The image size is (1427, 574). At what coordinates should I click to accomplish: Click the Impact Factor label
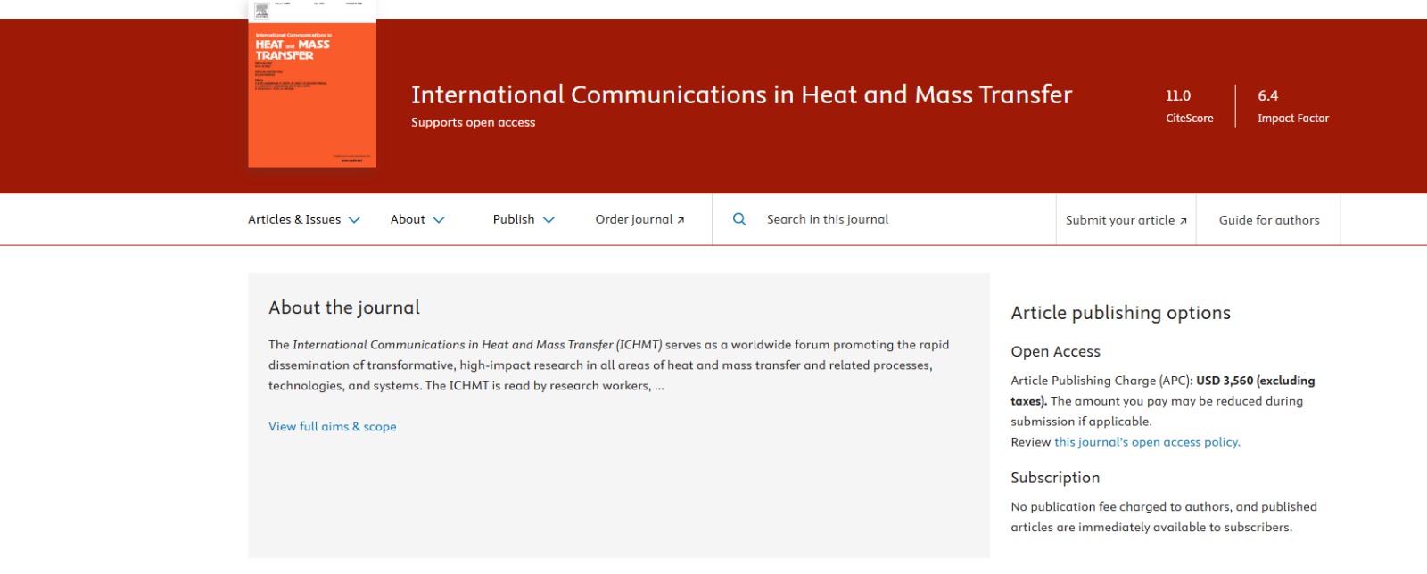tap(1292, 119)
